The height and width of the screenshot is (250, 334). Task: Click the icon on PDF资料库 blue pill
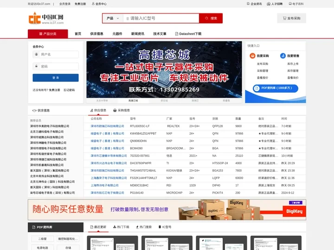[x=257, y=88]
